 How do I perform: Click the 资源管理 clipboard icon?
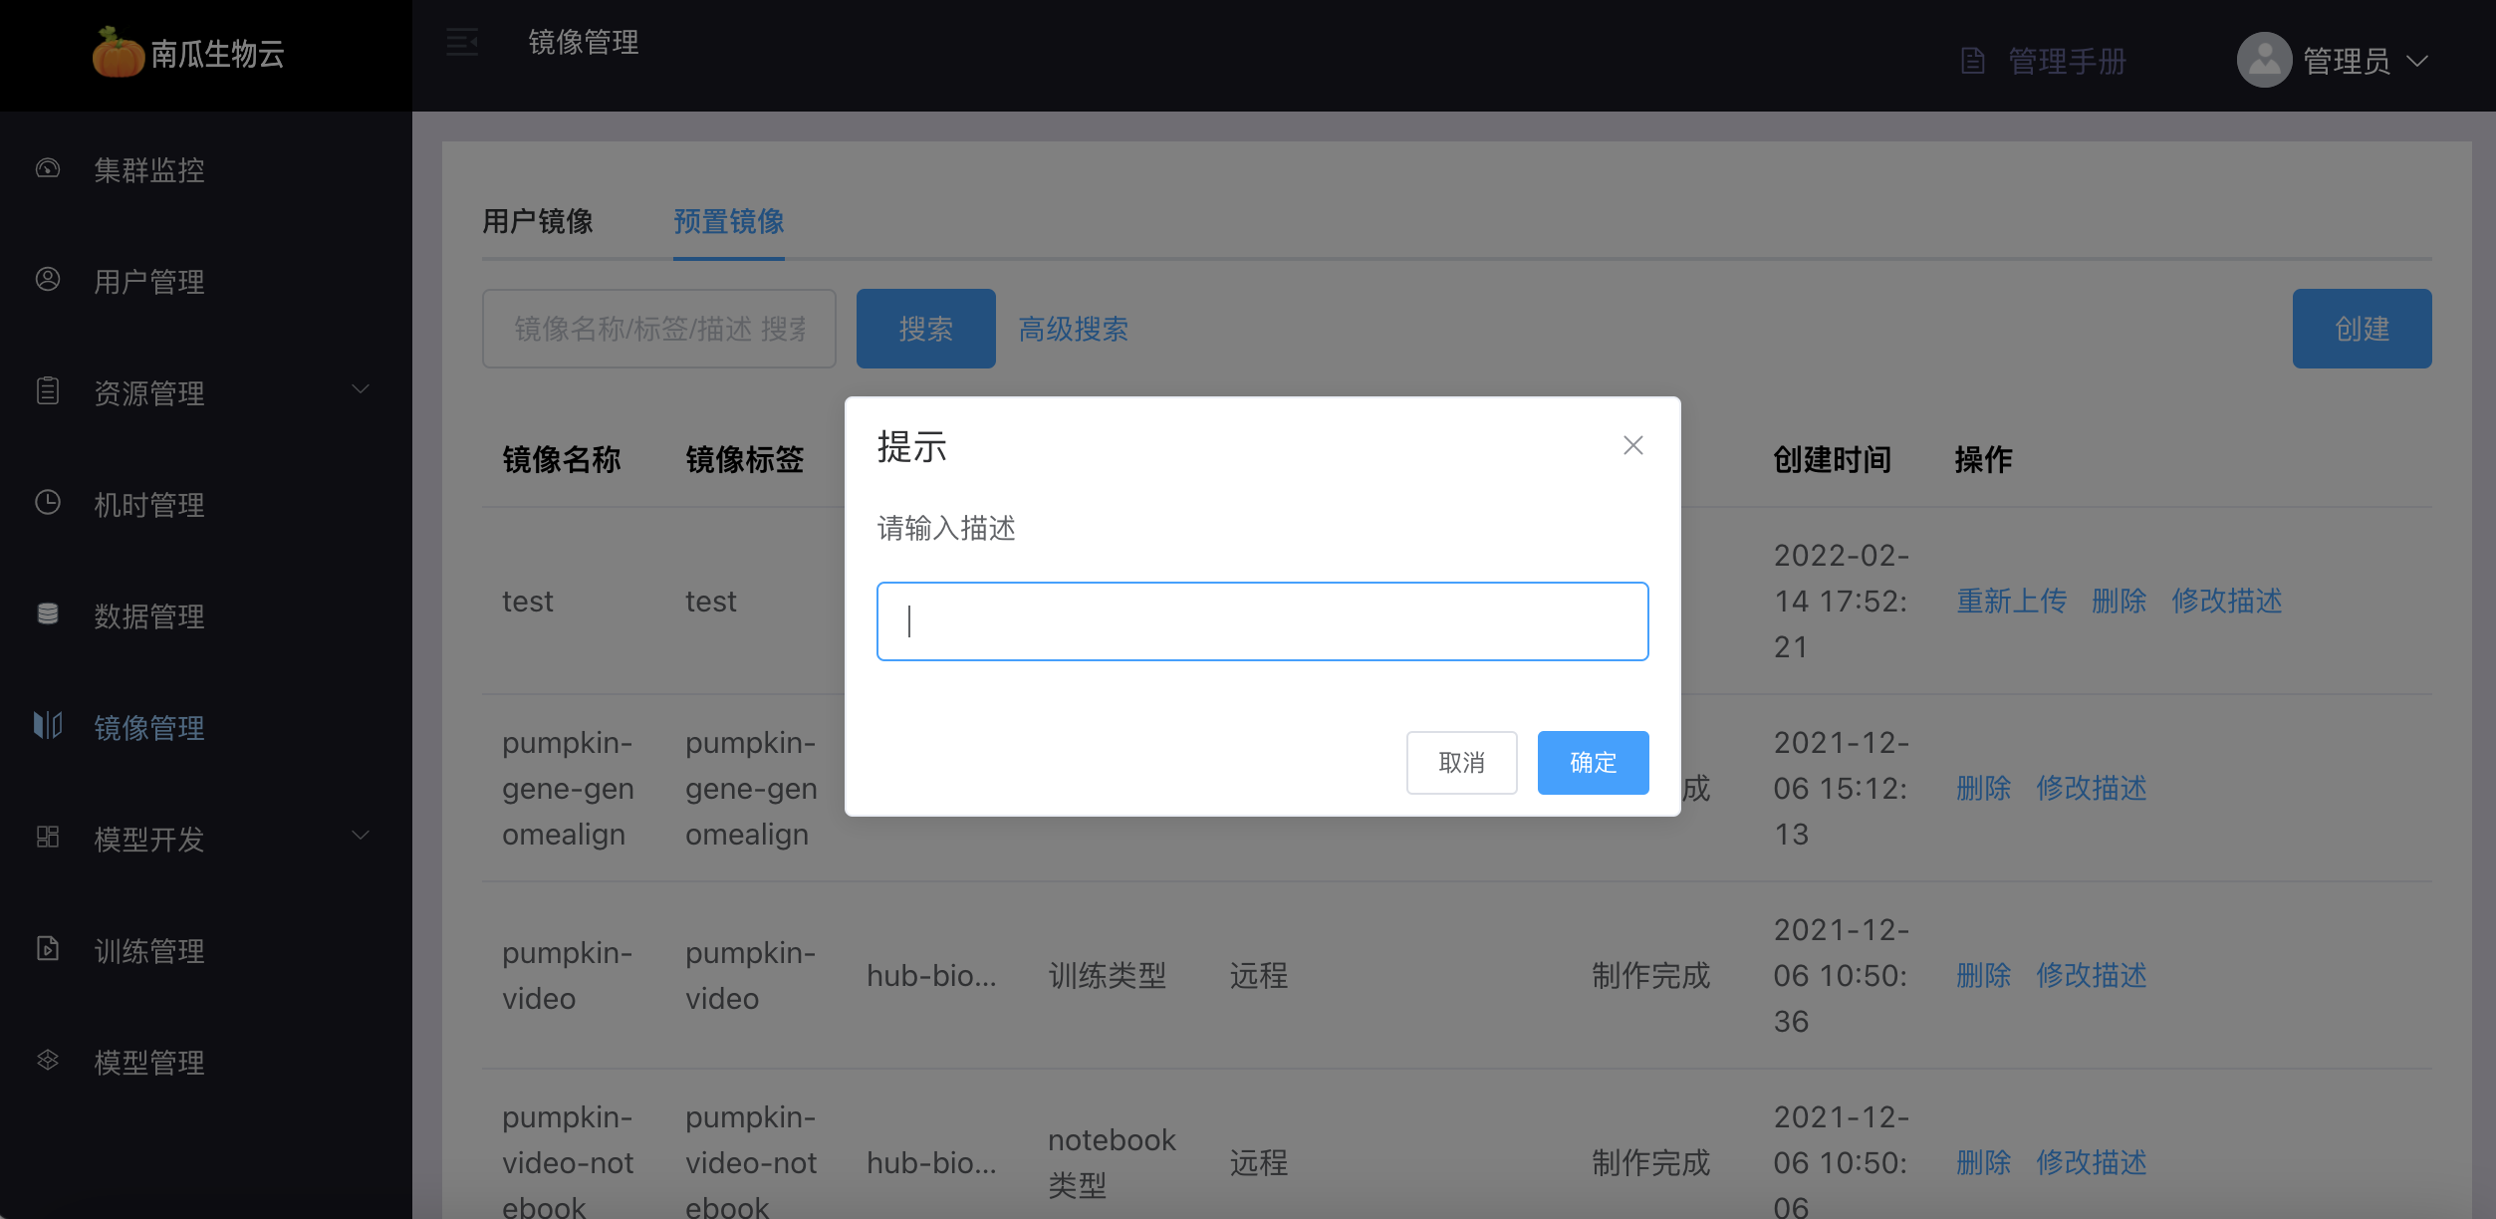pos(48,391)
